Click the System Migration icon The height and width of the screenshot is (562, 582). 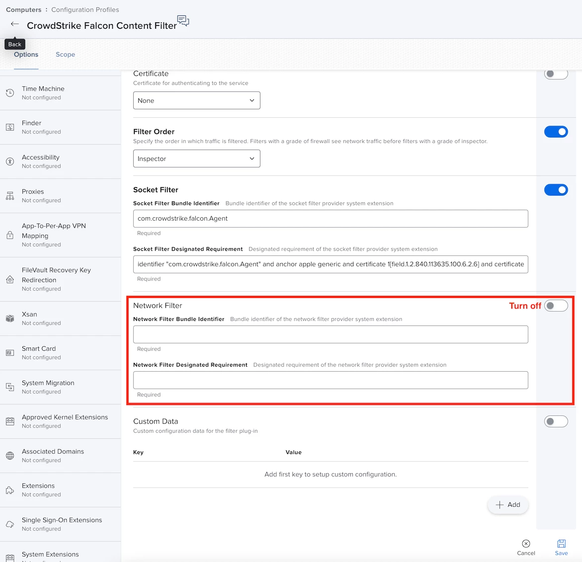(x=10, y=387)
